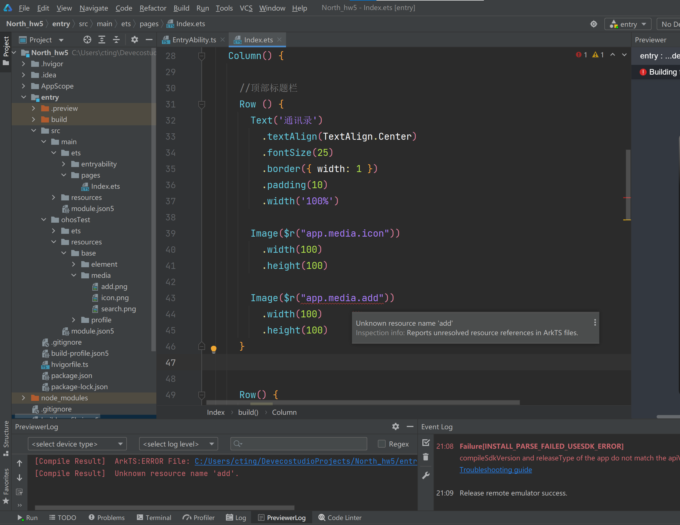The height and width of the screenshot is (525, 680).
Task: Click the editor horizontal scrollbar
Action: 363,403
